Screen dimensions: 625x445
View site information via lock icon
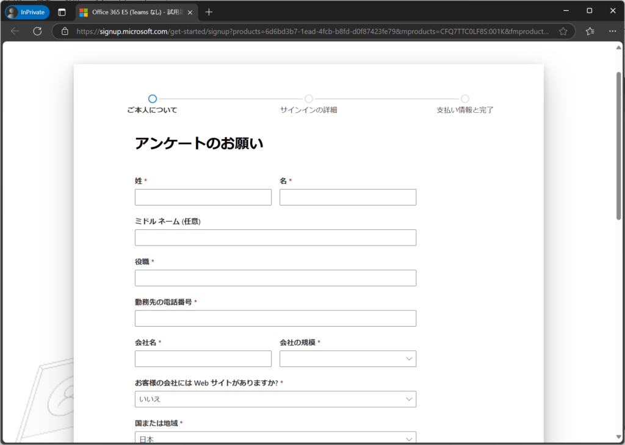pos(65,31)
